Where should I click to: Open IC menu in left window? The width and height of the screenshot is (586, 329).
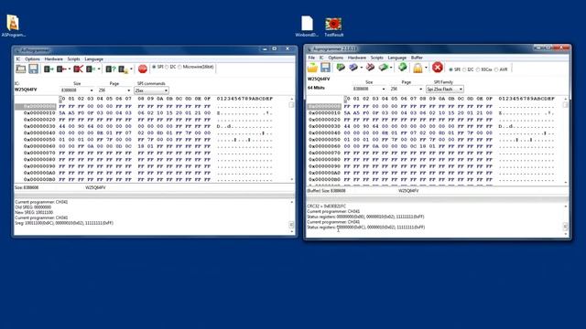pos(17,58)
